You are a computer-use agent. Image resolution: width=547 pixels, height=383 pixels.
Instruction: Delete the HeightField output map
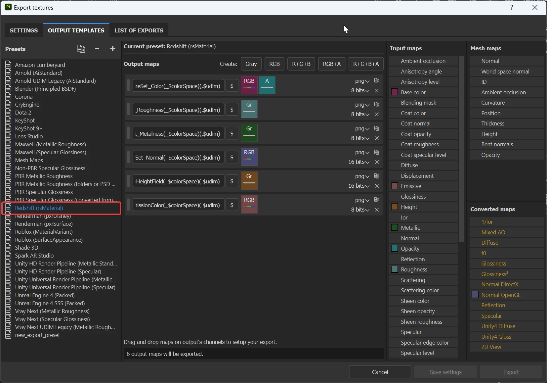377,186
